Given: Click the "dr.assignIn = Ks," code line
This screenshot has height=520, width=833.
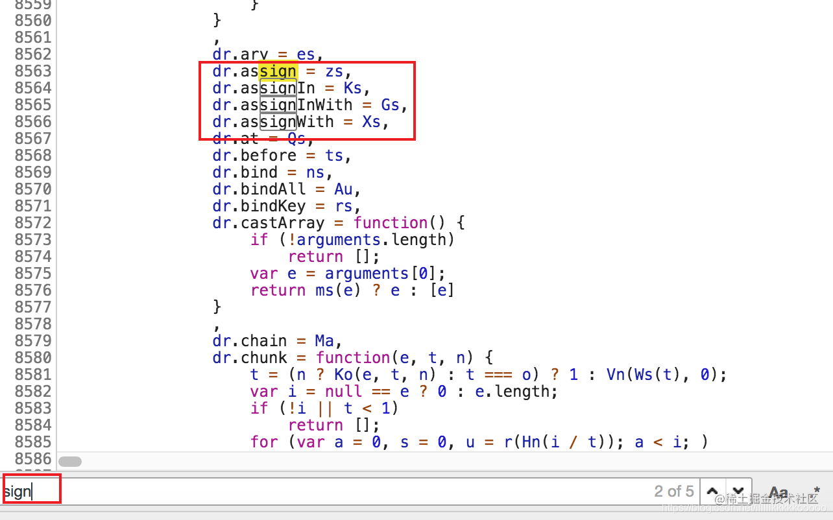Looking at the screenshot, I should coord(291,88).
